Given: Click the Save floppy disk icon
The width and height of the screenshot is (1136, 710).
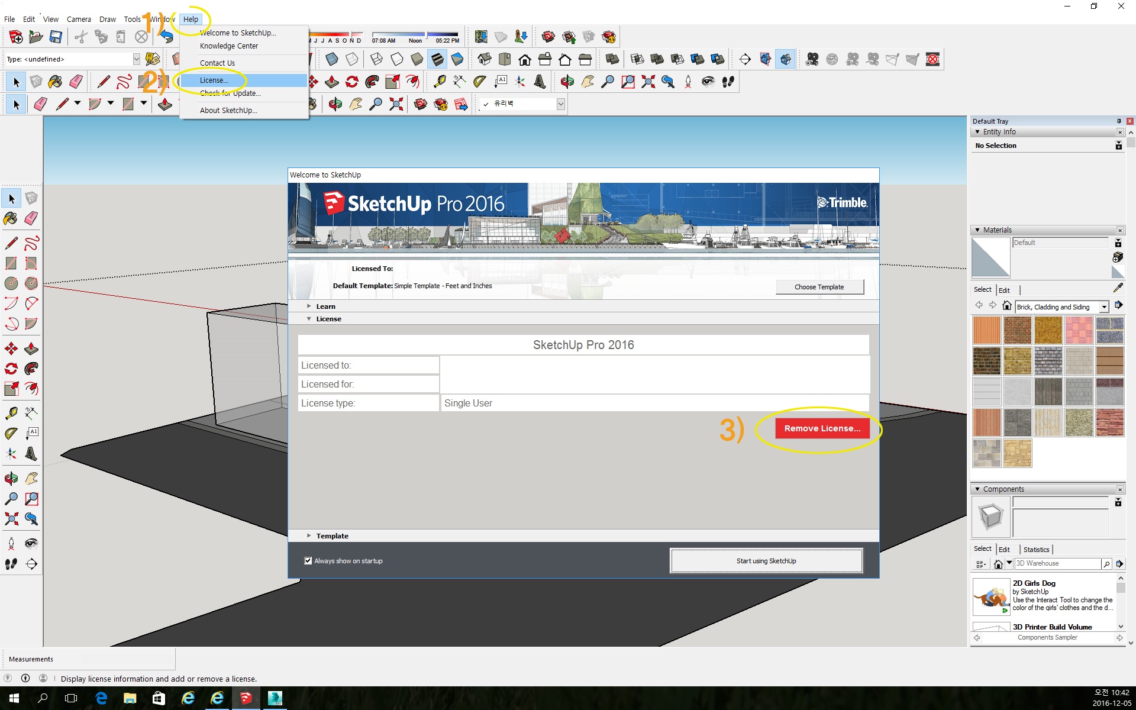Looking at the screenshot, I should pyautogui.click(x=56, y=37).
